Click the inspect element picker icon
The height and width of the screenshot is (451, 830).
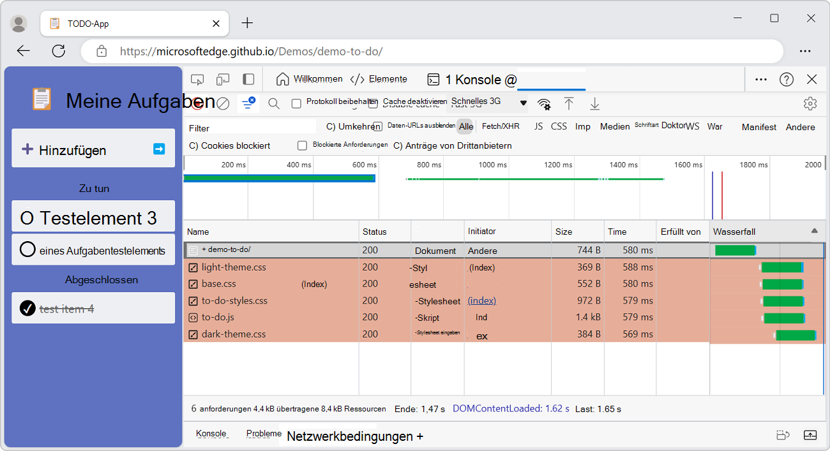click(x=197, y=79)
